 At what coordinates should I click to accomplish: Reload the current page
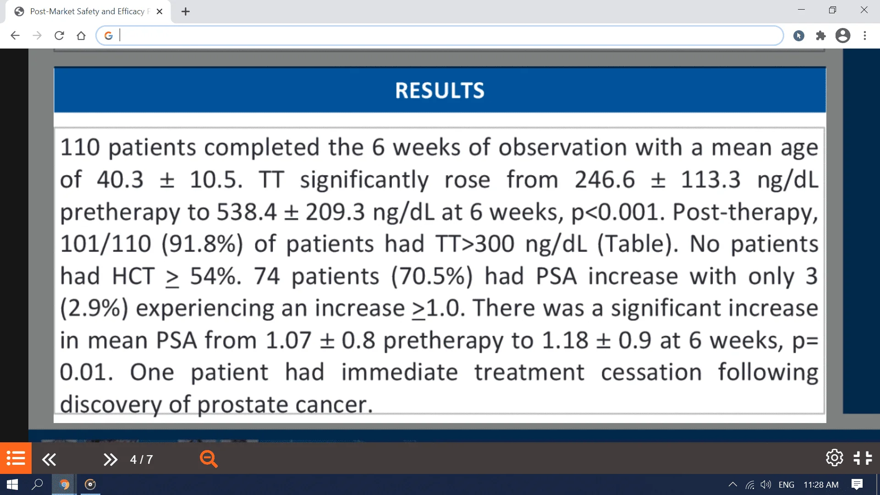(59, 36)
